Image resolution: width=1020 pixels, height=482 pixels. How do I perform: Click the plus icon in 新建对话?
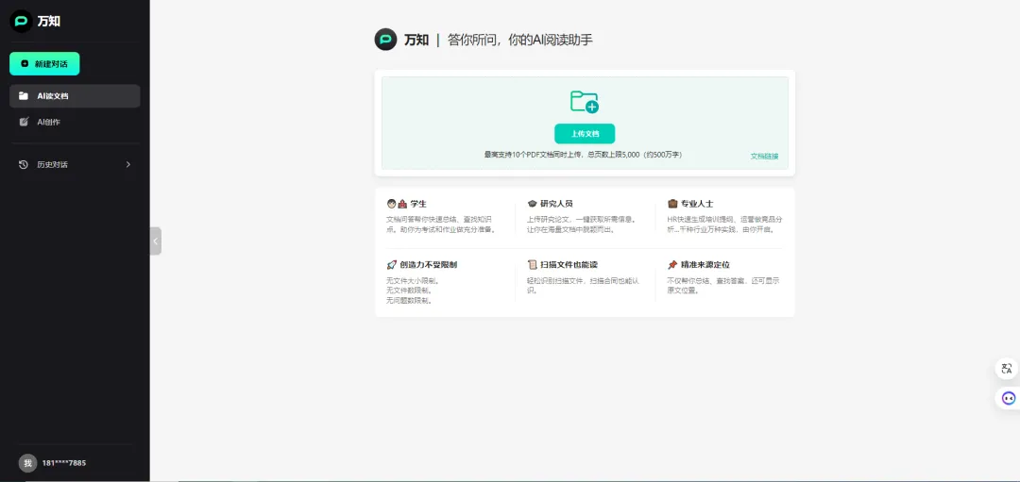point(25,63)
